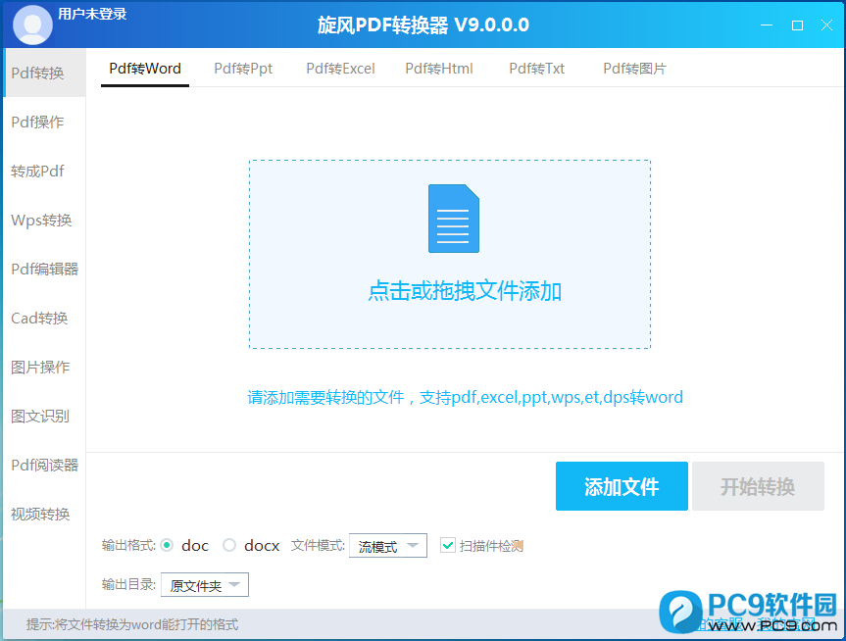This screenshot has height=641, width=846.
Task: Open the Pdf操作 sidebar section
Action: coord(45,122)
